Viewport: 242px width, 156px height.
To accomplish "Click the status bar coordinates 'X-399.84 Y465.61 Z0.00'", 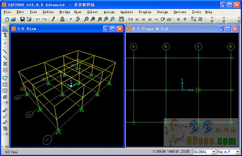I will click(x=171, y=152).
